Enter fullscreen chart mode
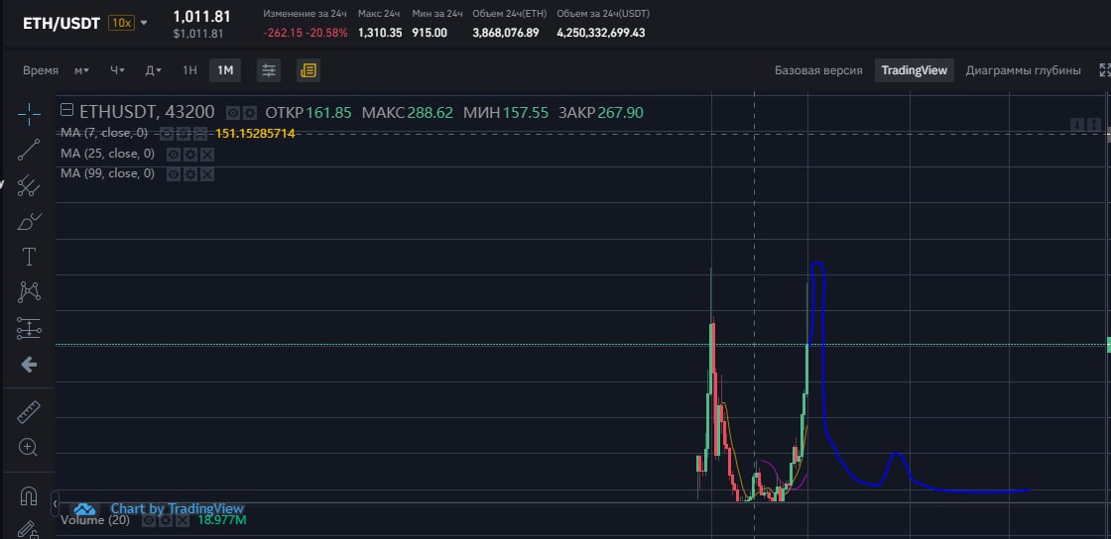This screenshot has height=539, width=1111. (x=1105, y=70)
